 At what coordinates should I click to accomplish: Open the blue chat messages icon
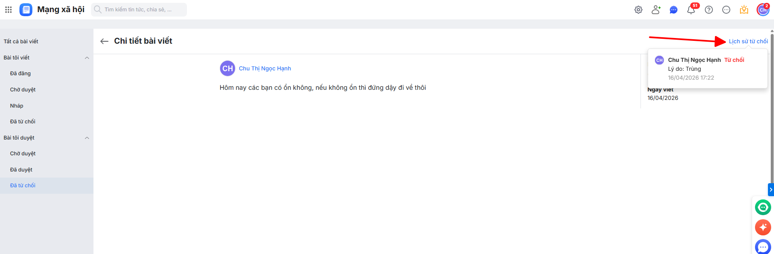(x=674, y=10)
